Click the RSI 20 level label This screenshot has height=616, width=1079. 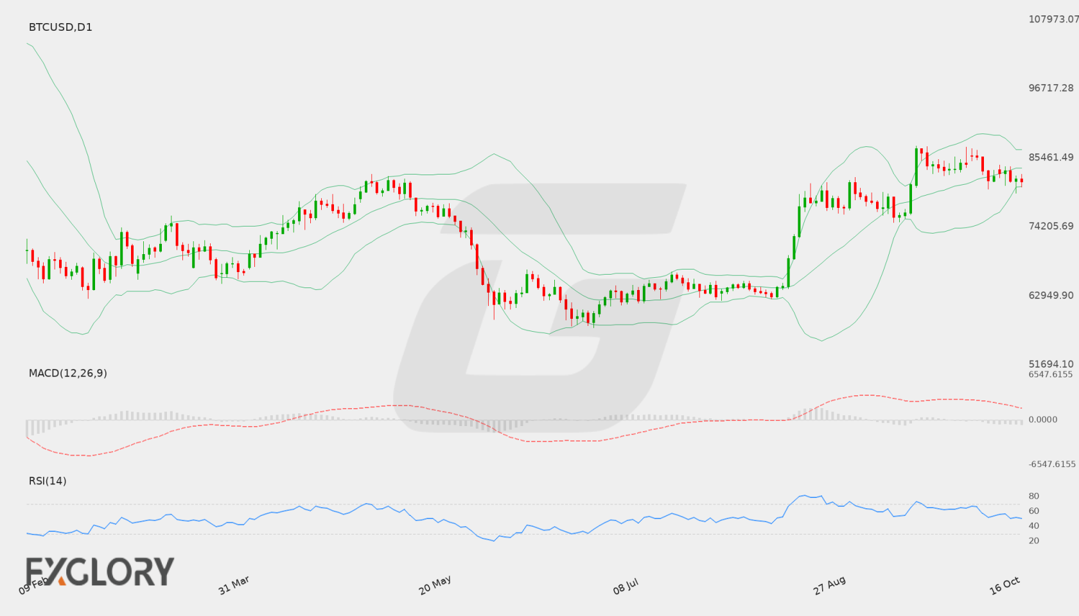[1033, 540]
